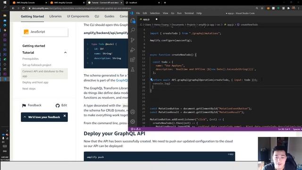Open VS Code Run and Debug panel

(133, 50)
